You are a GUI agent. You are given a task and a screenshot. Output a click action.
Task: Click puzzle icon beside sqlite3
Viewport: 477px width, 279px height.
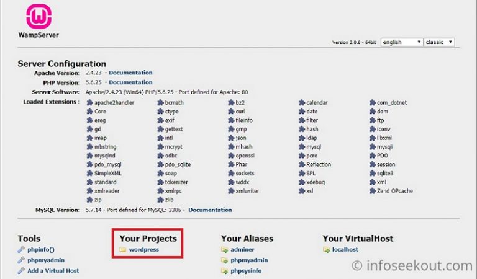point(373,174)
